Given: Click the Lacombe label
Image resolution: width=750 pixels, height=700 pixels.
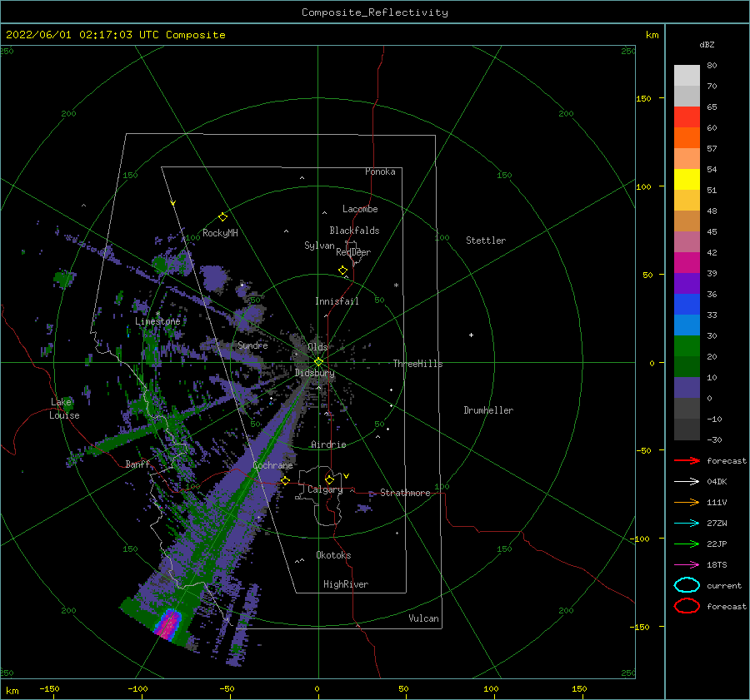Looking at the screenshot, I should tap(360, 209).
